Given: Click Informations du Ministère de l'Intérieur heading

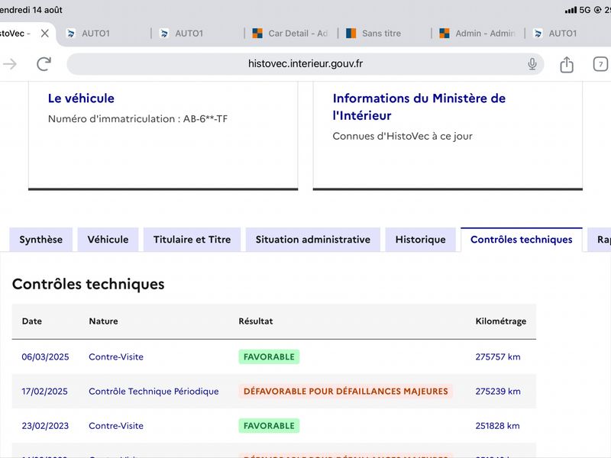Looking at the screenshot, I should [419, 107].
